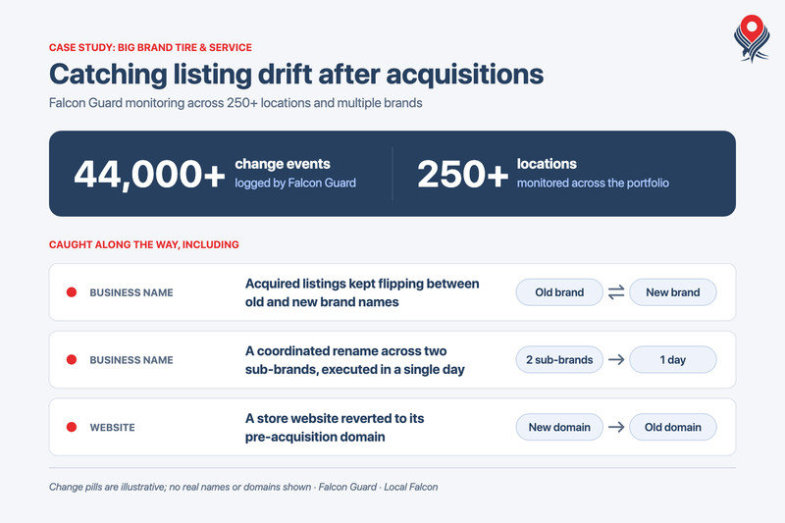This screenshot has width=785, height=523.
Task: Click the Caught Along The Way, Including heading
Action: pos(143,244)
